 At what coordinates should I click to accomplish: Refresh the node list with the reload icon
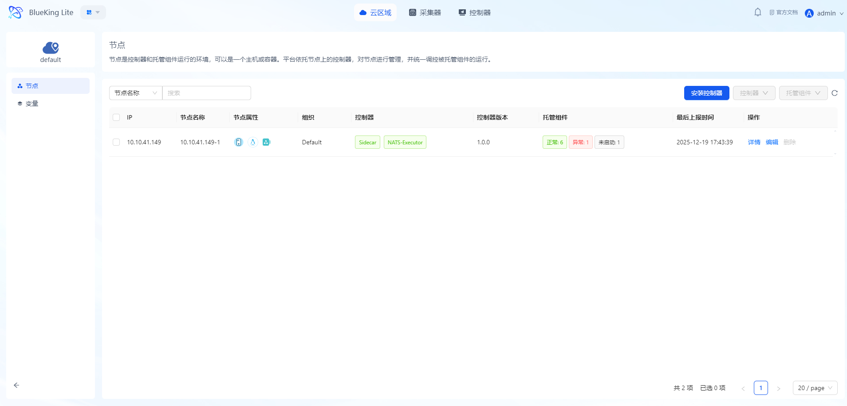coord(835,93)
